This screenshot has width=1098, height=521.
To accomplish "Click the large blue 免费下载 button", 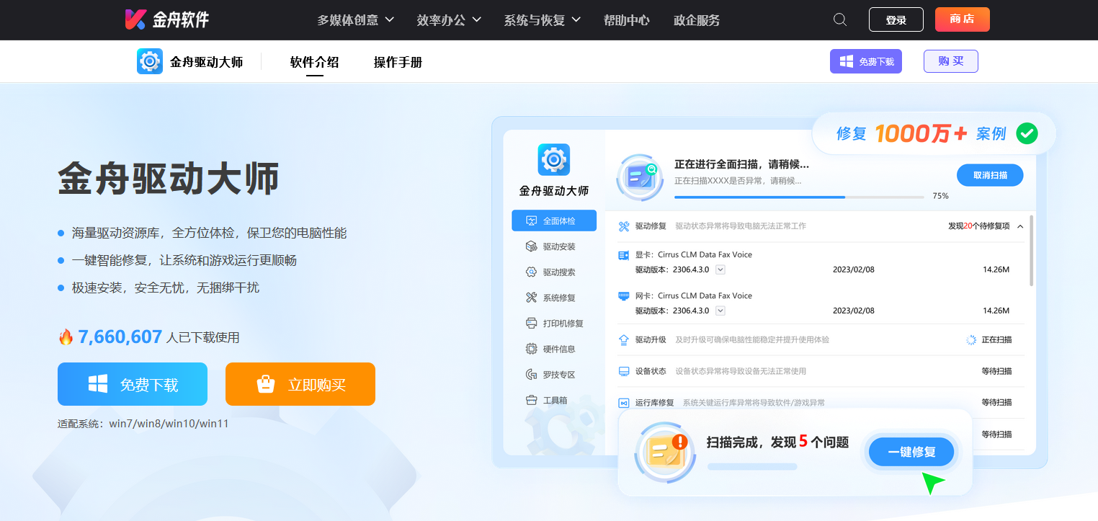I will click(x=133, y=384).
